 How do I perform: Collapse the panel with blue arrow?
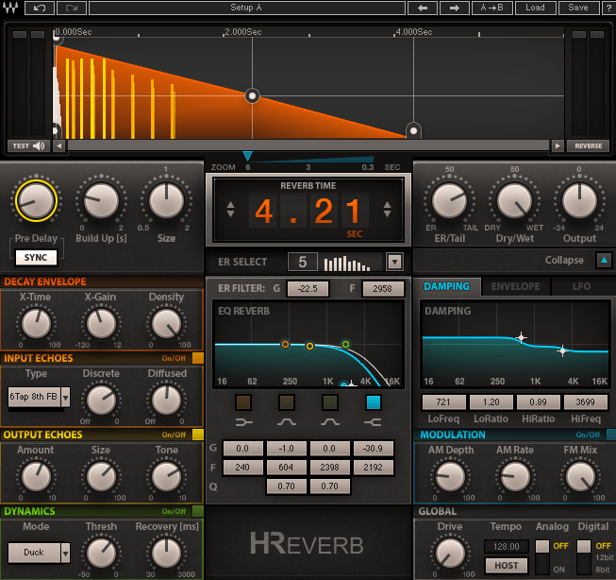click(x=604, y=260)
